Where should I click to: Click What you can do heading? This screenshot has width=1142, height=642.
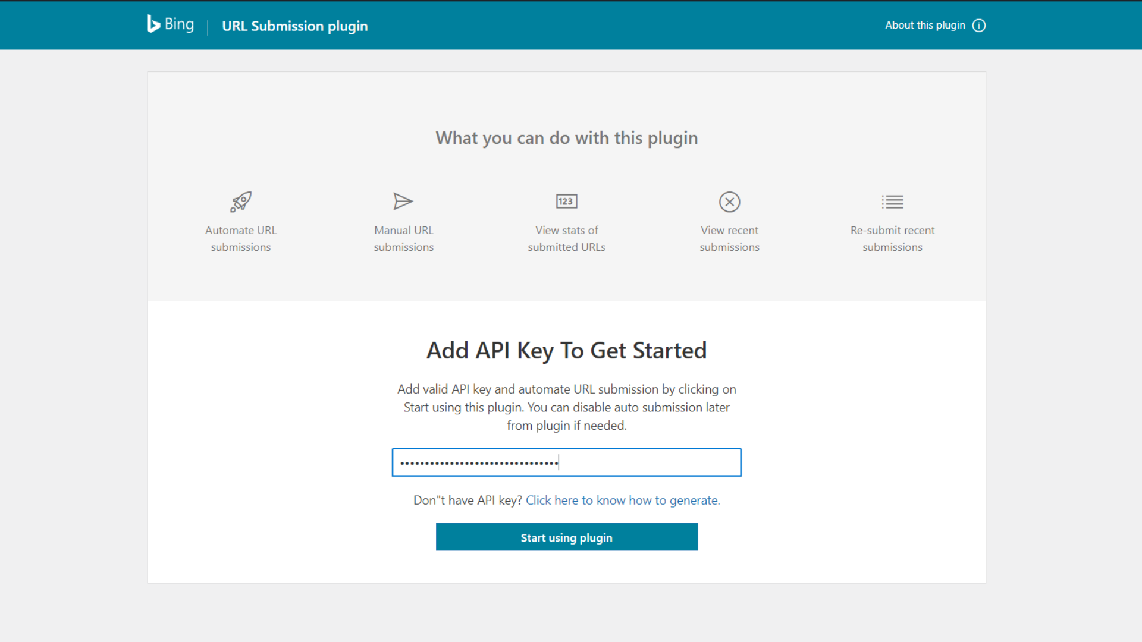point(566,138)
